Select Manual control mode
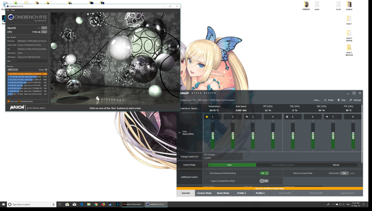Screen dimensions: 372x211 (x=336, y=164)
